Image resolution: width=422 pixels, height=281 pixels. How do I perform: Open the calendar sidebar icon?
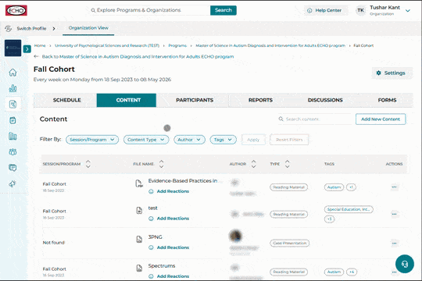point(13,120)
